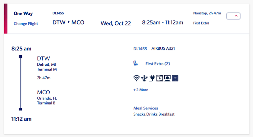Click the 8:25am - 11:12am time range
The height and width of the screenshot is (137, 253).
[162, 23]
